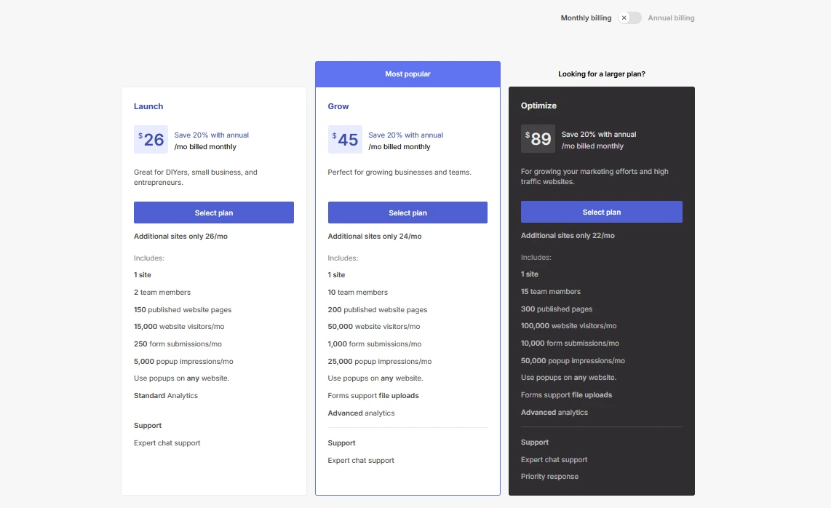This screenshot has width=831, height=508.
Task: Click Expert chat support in Optimize plan
Action: tap(554, 460)
